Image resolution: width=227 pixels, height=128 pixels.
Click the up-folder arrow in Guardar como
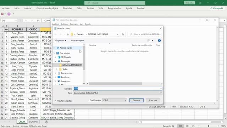coord(68,34)
